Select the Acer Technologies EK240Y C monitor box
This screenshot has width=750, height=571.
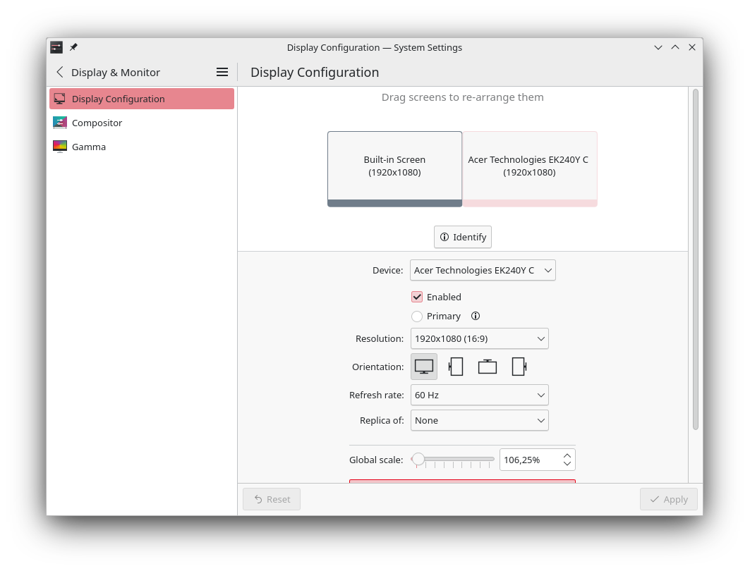529,169
